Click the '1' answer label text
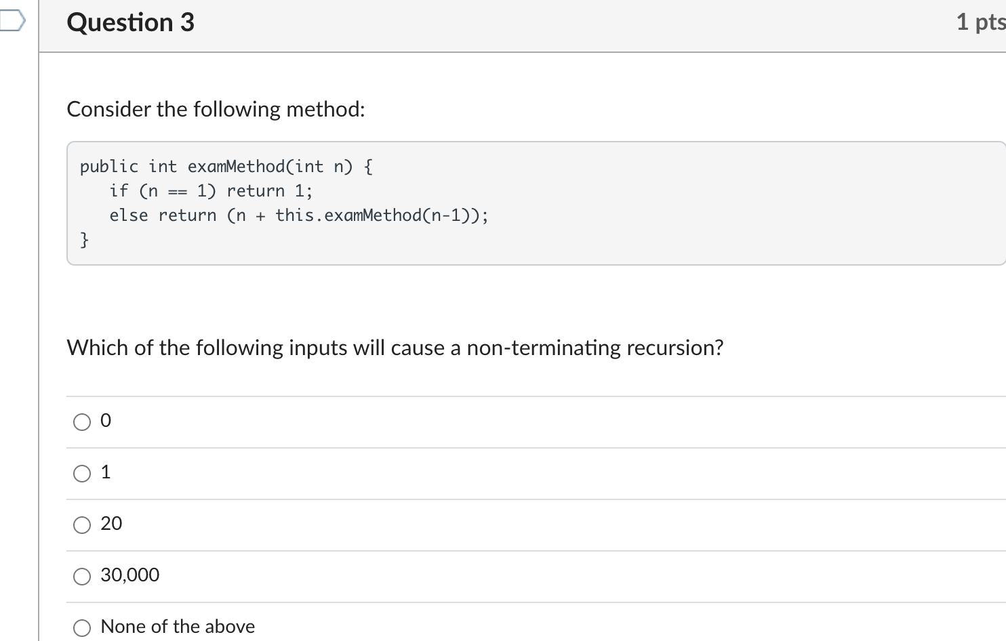The height and width of the screenshot is (641, 1006). [x=106, y=472]
